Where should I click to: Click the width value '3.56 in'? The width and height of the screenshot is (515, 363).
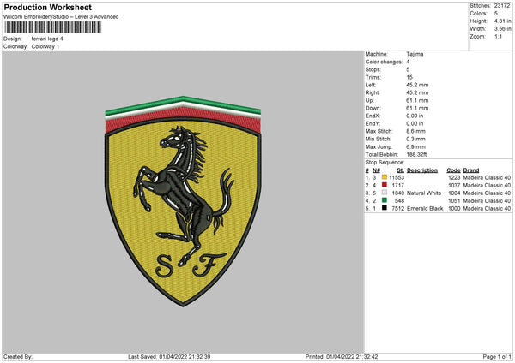[x=502, y=29]
